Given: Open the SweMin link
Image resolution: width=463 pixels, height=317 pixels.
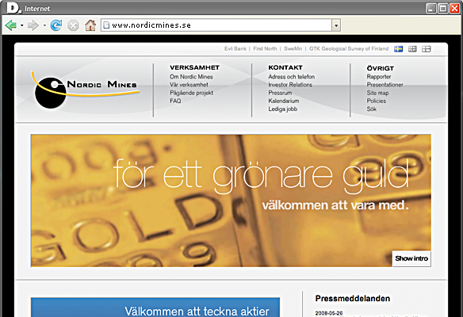Looking at the screenshot, I should 293,48.
